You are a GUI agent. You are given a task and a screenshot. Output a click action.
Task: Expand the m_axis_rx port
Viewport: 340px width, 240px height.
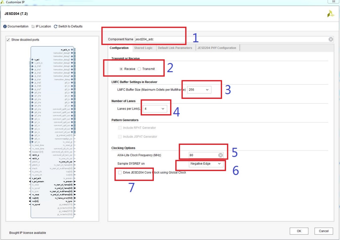[72, 50]
